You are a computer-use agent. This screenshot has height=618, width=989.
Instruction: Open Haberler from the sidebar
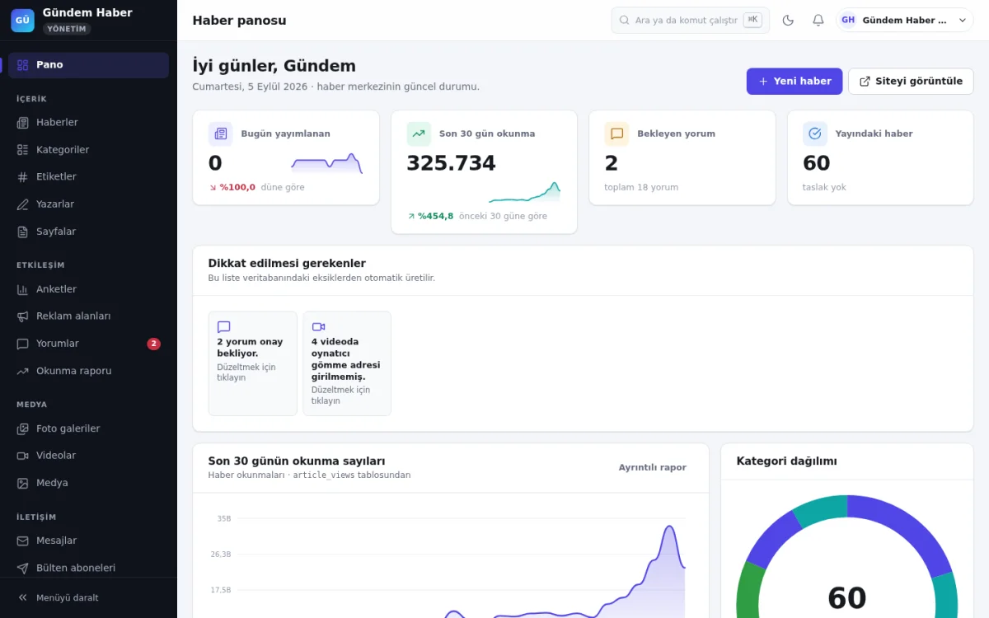tap(88, 122)
